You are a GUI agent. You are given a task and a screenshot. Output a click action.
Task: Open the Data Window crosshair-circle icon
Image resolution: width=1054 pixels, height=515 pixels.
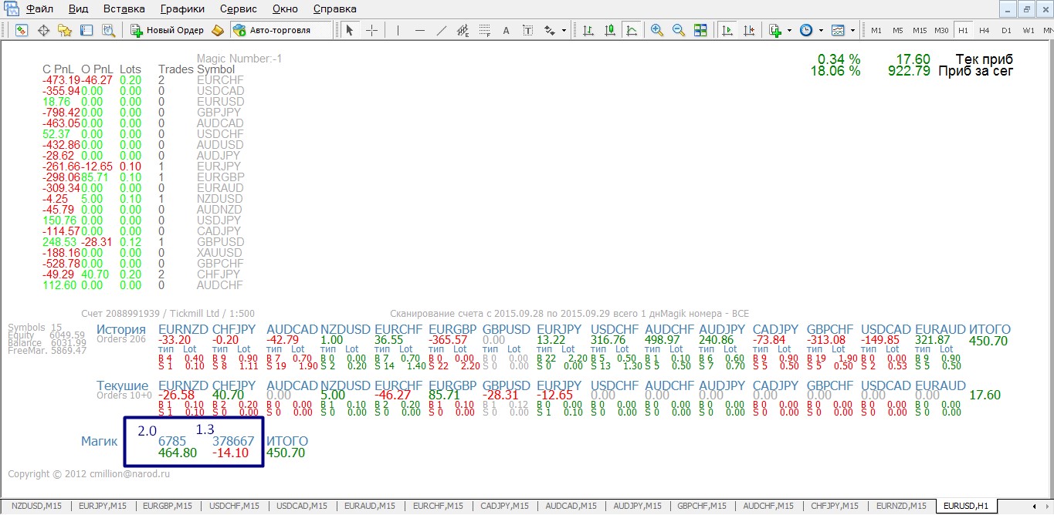43,30
